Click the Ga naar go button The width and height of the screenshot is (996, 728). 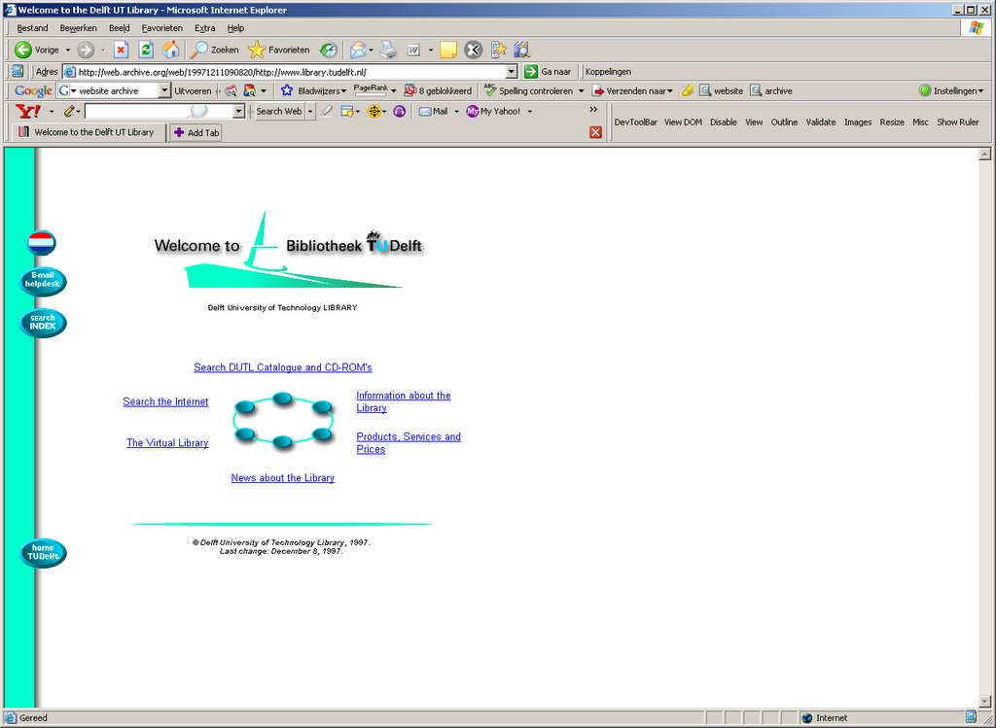(x=548, y=72)
